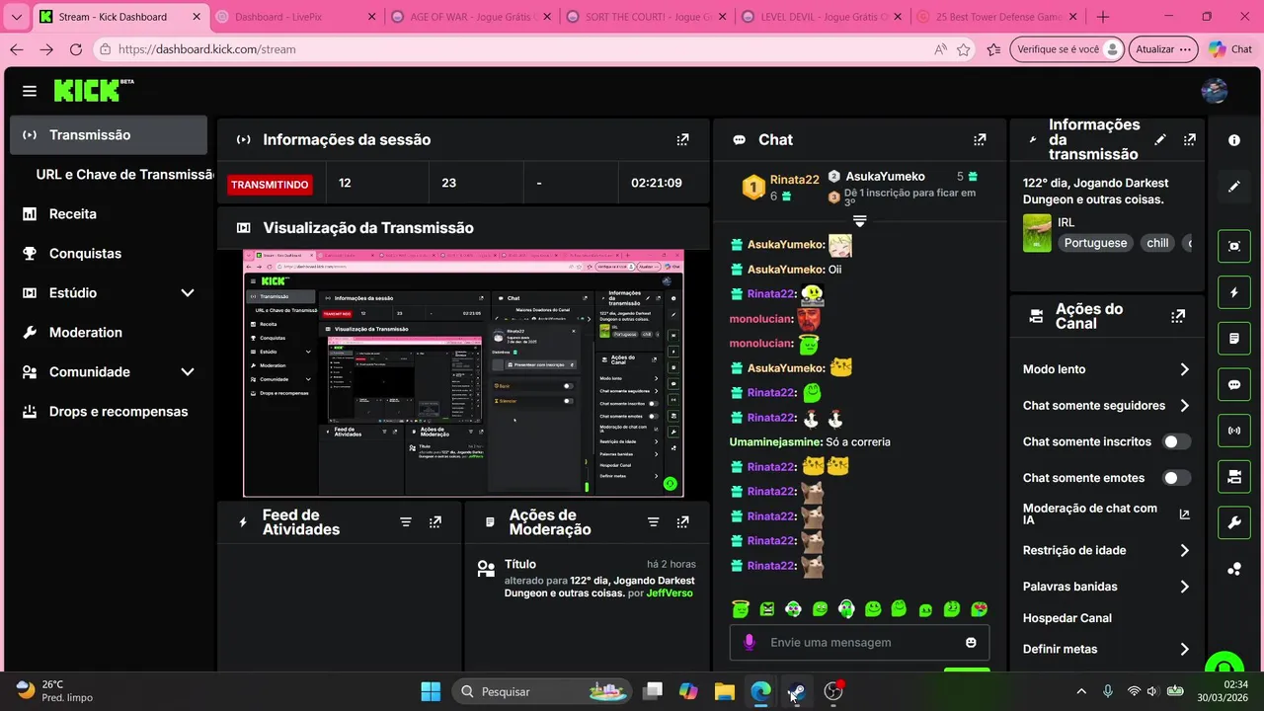Pop out the Ações do Canal panel
This screenshot has width=1264, height=711.
[1178, 316]
